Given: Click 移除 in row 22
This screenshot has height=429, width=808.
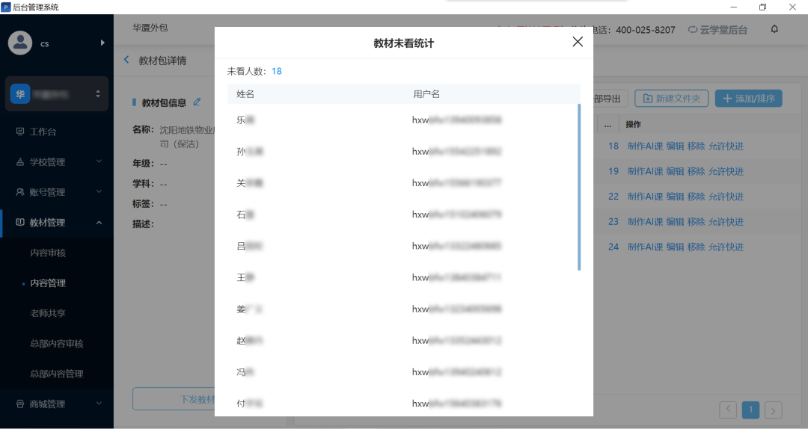Looking at the screenshot, I should coord(697,197).
